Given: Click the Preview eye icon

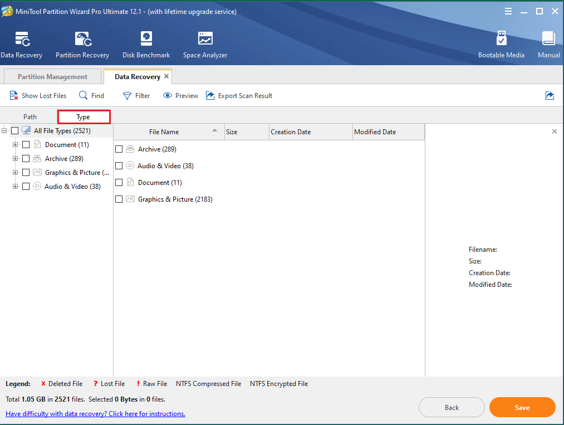Looking at the screenshot, I should [167, 96].
